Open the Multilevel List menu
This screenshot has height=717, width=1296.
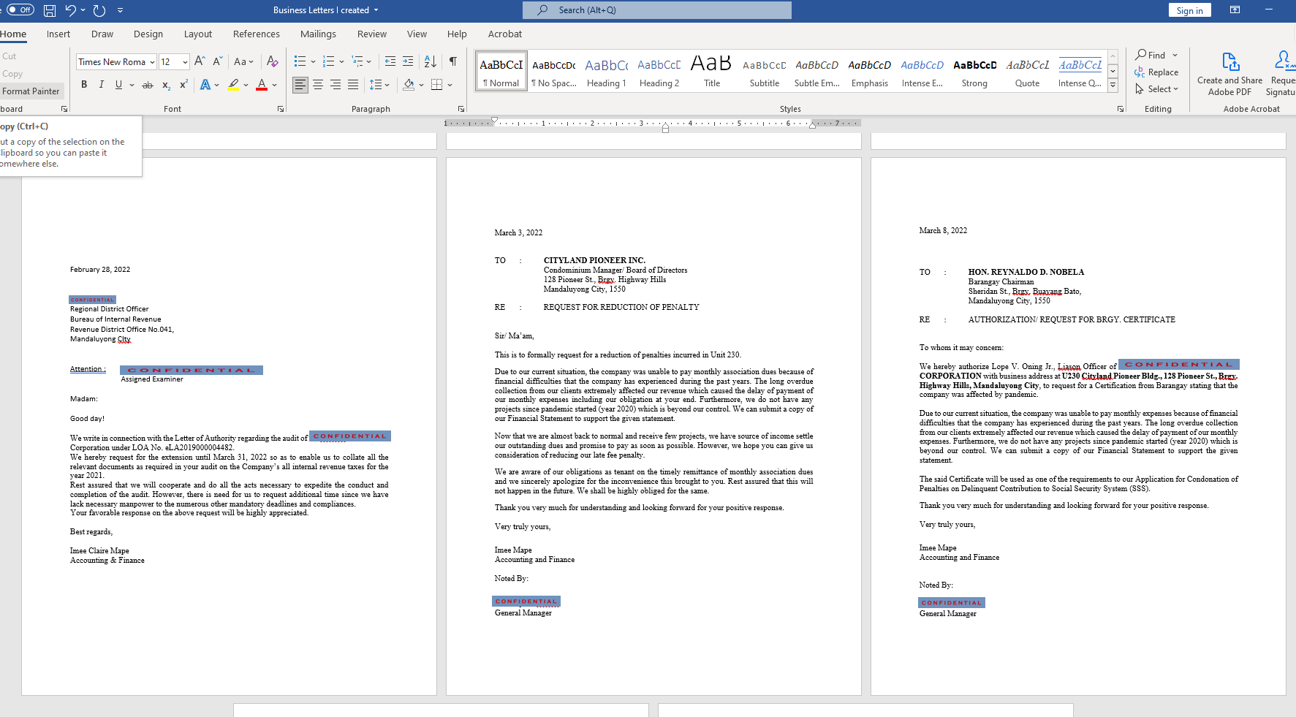[x=361, y=61]
